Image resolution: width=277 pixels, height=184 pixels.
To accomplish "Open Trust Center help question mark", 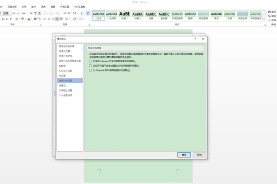I will point(195,39).
